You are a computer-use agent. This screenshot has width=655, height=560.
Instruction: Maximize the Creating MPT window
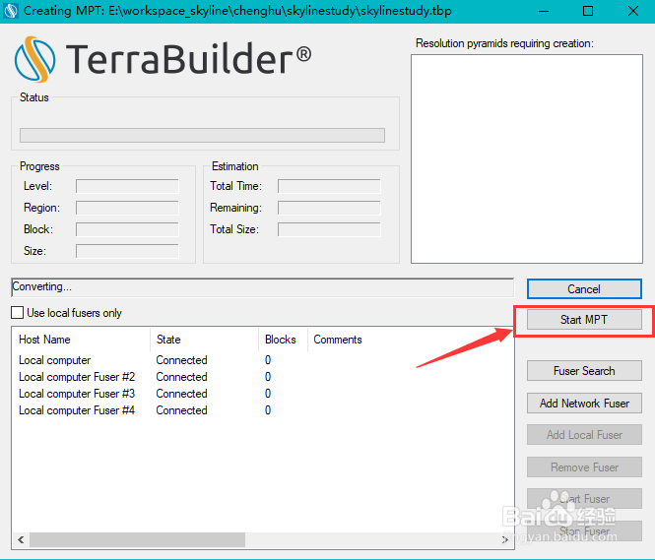pos(588,11)
